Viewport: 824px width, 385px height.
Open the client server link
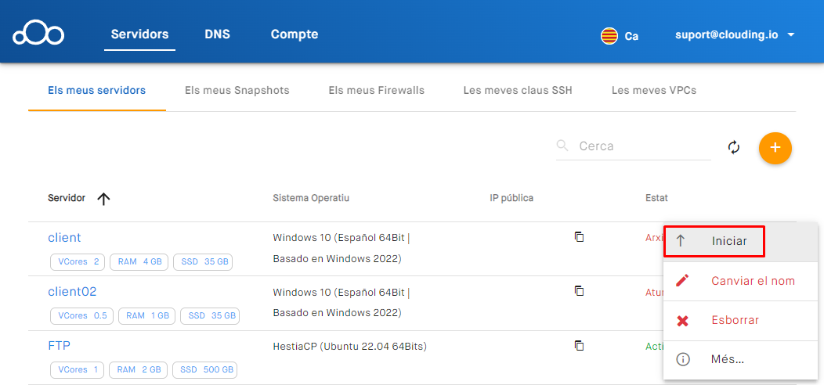64,238
